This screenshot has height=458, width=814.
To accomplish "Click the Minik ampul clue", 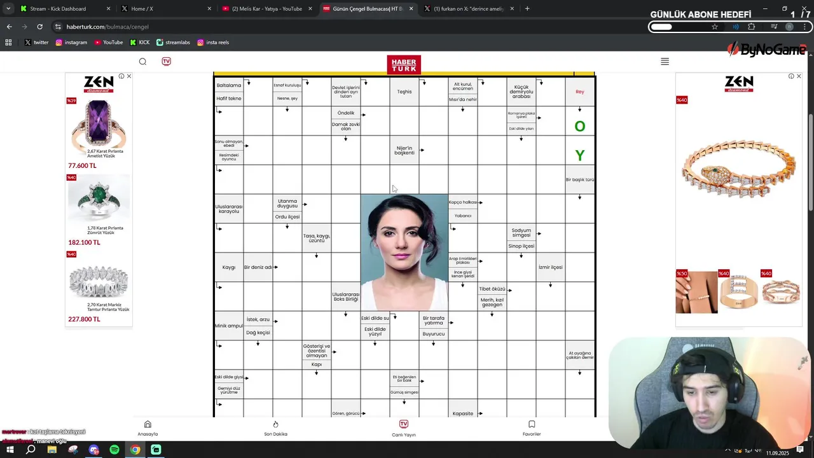I will (229, 326).
